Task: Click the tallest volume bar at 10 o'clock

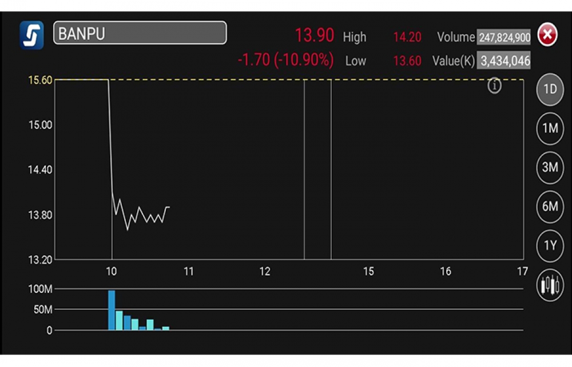Action: (x=112, y=310)
